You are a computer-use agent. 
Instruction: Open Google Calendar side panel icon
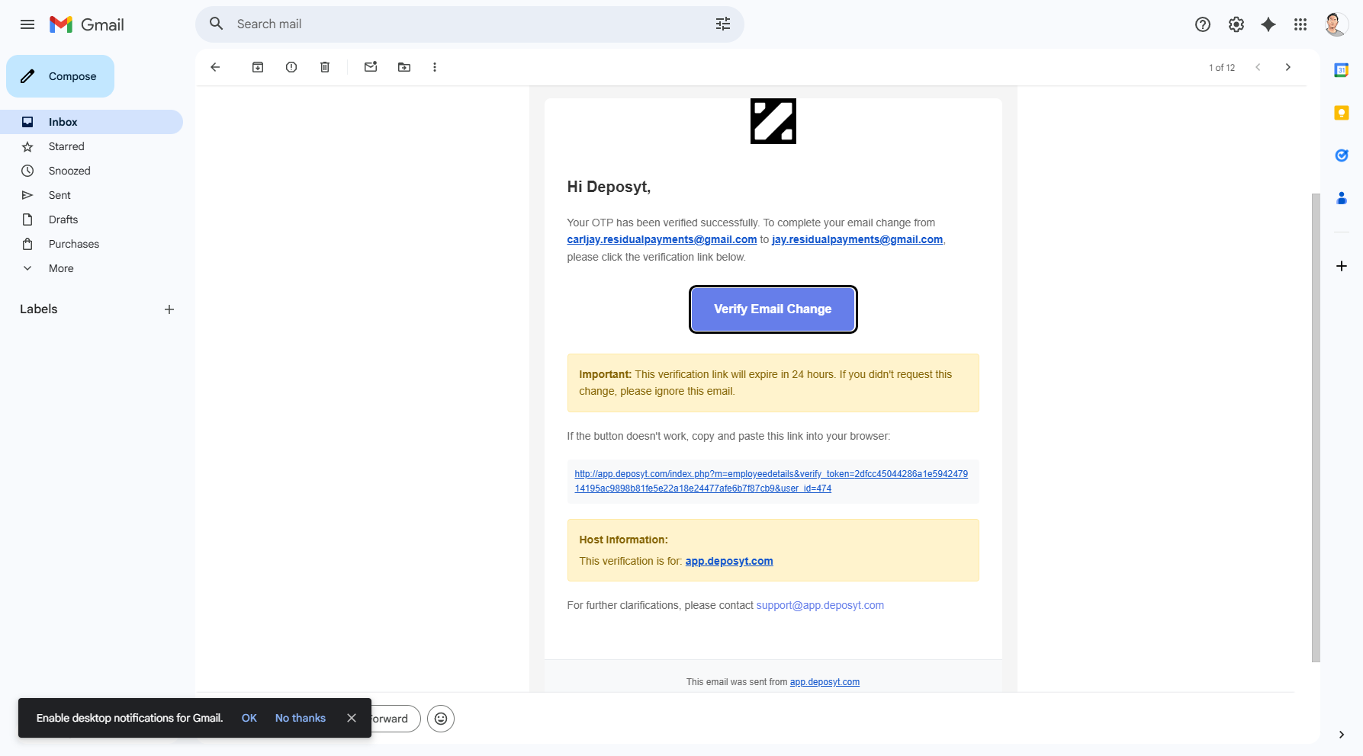[1342, 70]
